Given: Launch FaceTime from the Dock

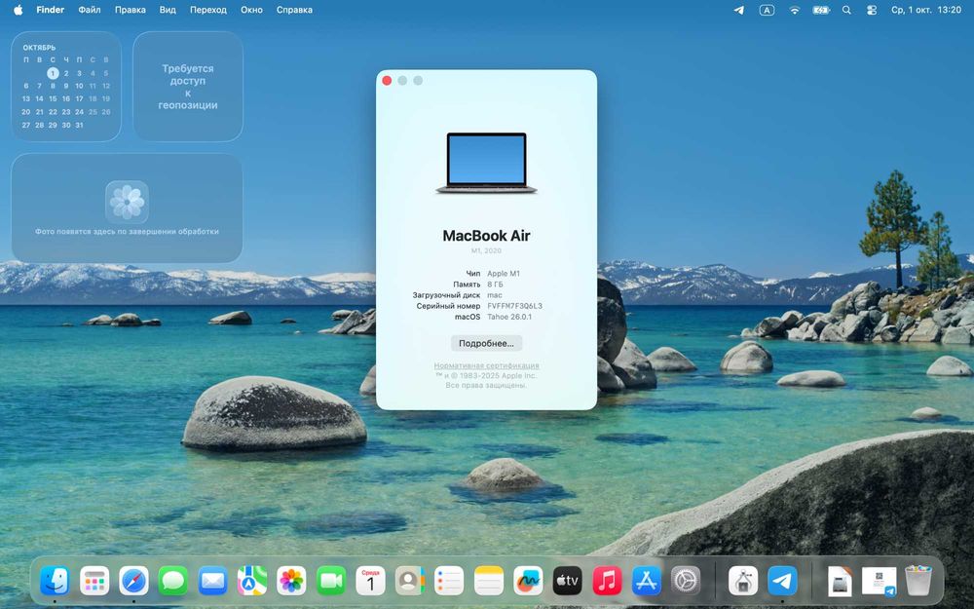Looking at the screenshot, I should (x=331, y=581).
